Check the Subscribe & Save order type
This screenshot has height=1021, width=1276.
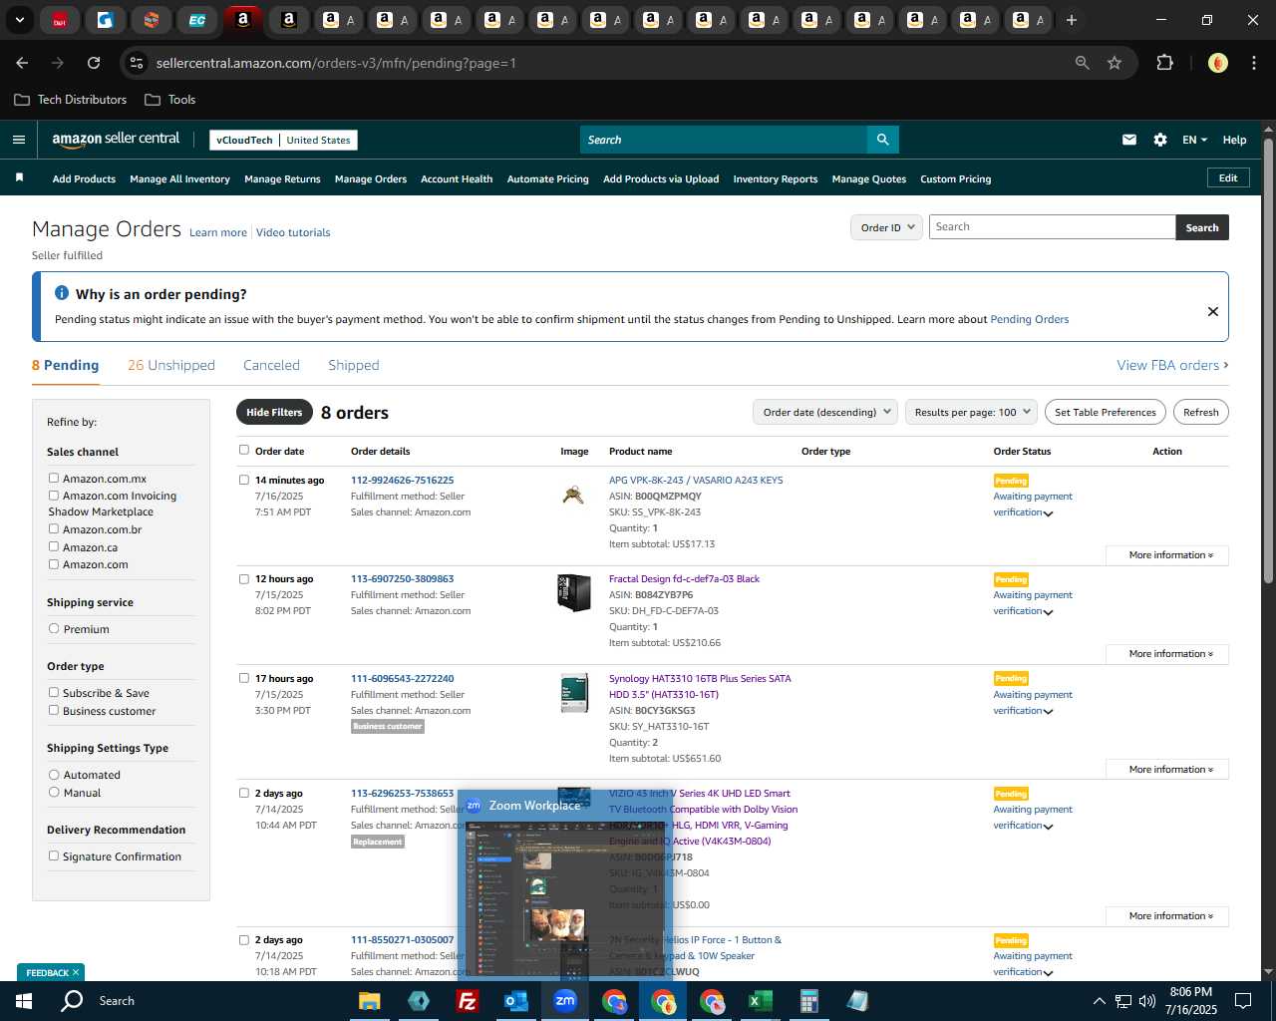[x=54, y=692]
